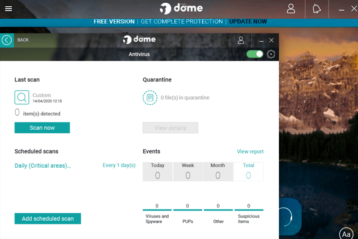Click the quarantine file icon
358x239 pixels.
(x=150, y=98)
